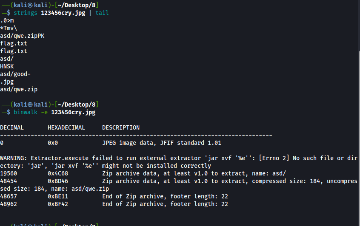360x226 pixels.
Task: Click the DESCRIPTION column header
Action: tap(121, 128)
